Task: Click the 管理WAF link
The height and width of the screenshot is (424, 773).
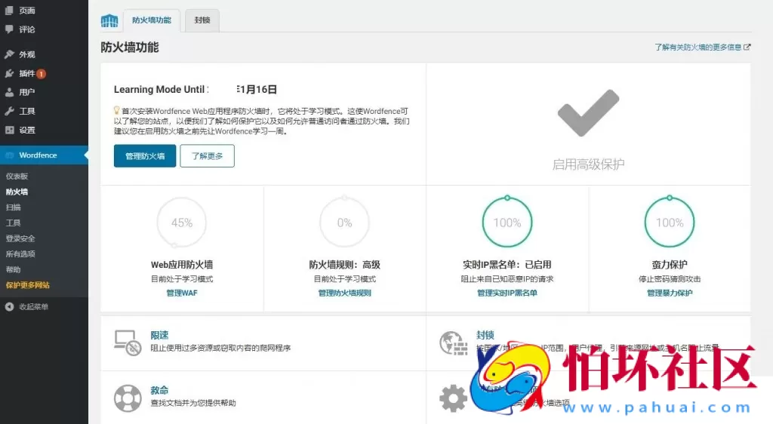Action: (182, 293)
